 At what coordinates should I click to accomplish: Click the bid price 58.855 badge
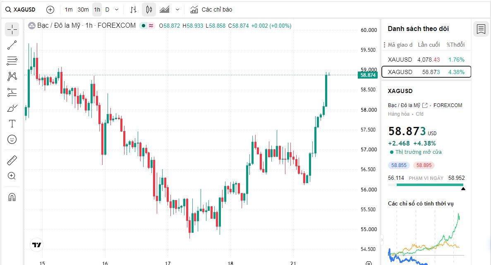[x=399, y=165]
